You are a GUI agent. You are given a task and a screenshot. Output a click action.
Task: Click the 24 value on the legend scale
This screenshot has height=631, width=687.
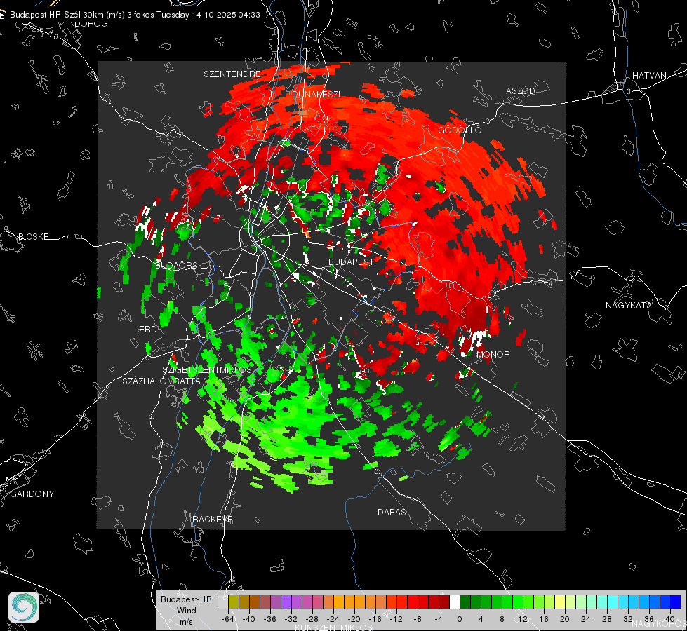coord(586,619)
